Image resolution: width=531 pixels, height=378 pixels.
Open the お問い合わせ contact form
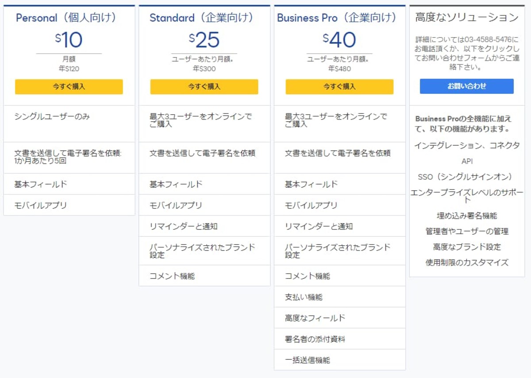point(467,86)
